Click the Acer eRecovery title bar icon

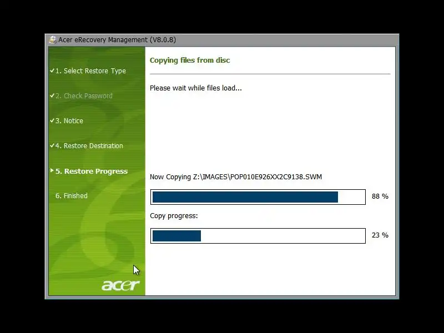(52, 39)
